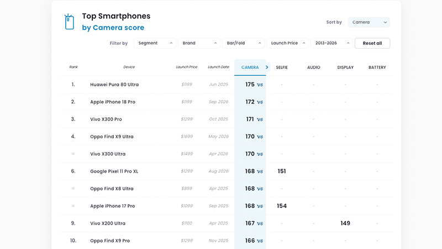Click the camera score 166

[250, 241]
